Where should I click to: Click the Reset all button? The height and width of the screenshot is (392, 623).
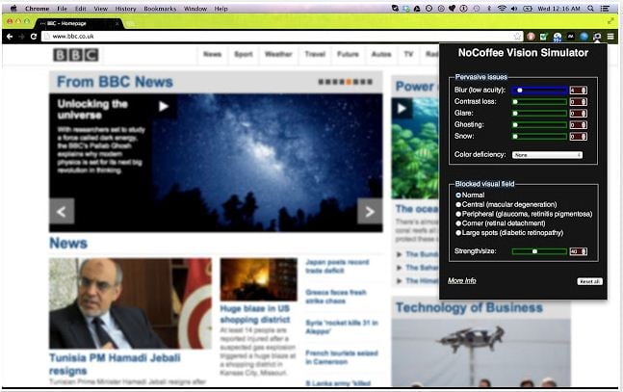coord(589,281)
